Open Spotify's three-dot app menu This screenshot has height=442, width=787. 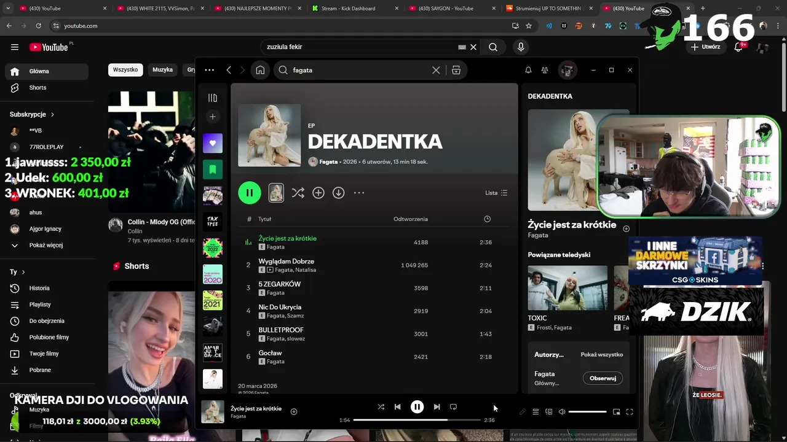click(x=209, y=70)
